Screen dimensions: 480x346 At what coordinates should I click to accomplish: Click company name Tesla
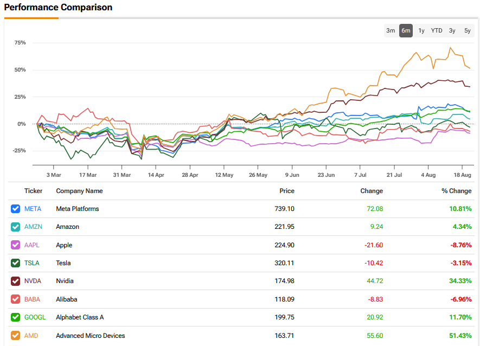pyautogui.click(x=63, y=263)
